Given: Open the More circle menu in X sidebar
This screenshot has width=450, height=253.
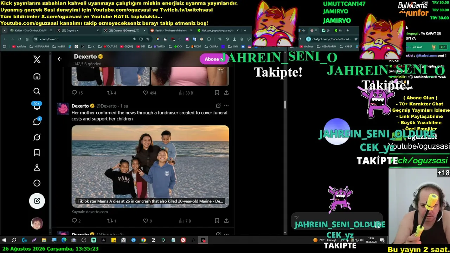Looking at the screenshot, I should tap(37, 183).
